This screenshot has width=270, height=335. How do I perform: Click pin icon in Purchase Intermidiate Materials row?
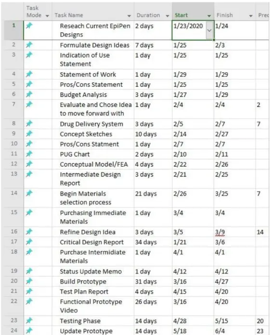tap(29, 252)
